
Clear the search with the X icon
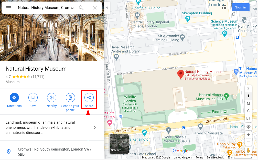pyautogui.click(x=95, y=8)
